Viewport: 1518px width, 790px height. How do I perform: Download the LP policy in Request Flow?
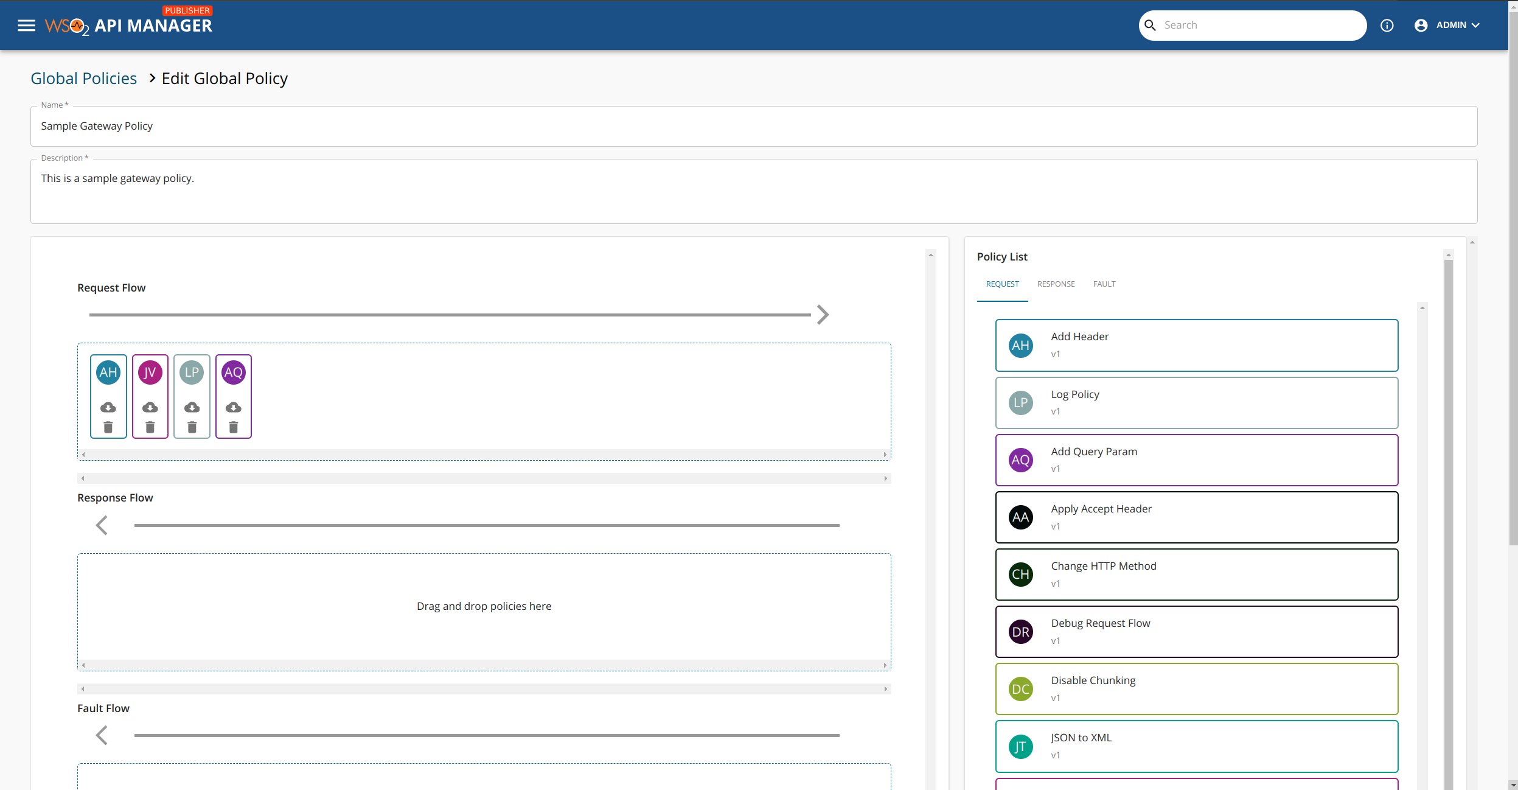192,407
